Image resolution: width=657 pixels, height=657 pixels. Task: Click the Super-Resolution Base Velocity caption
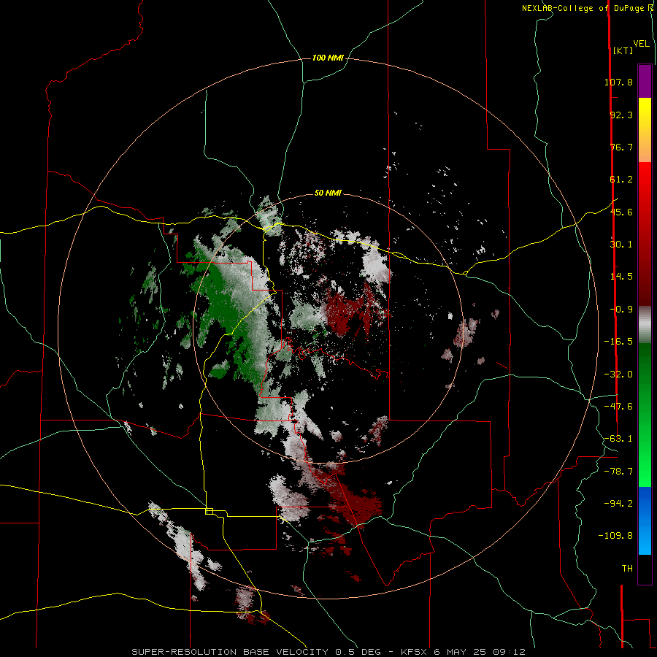(x=328, y=652)
